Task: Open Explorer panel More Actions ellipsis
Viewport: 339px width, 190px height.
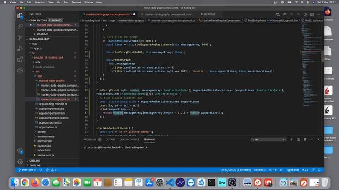Action: [x=74, y=14]
